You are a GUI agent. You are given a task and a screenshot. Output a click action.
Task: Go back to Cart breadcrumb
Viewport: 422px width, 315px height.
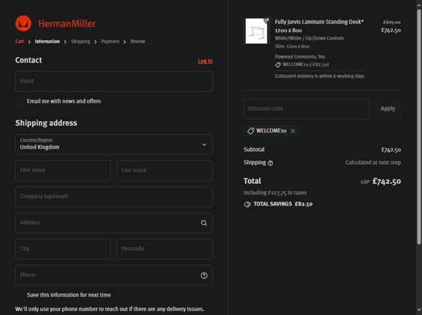pyautogui.click(x=19, y=42)
